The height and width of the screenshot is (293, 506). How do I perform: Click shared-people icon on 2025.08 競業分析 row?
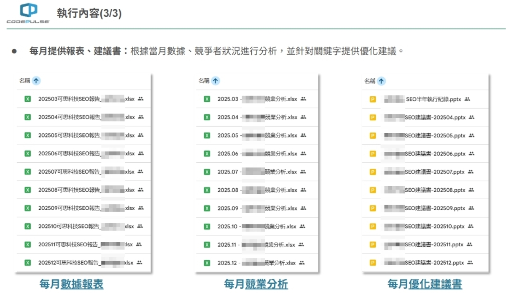[303, 190]
